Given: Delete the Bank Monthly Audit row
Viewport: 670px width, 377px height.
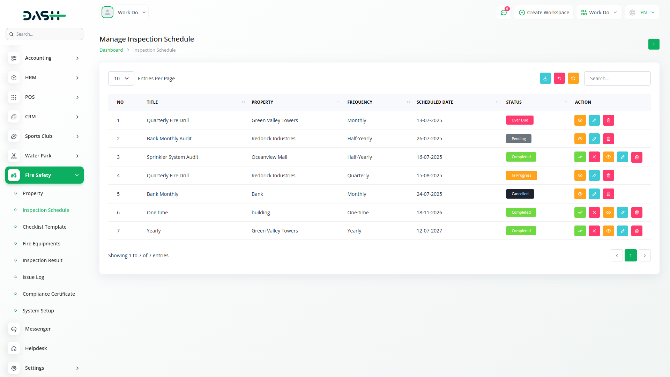Looking at the screenshot, I should [608, 139].
